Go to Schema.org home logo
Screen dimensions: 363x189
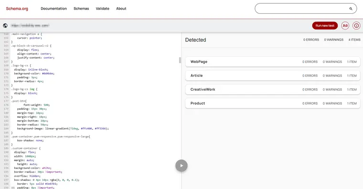(x=17, y=9)
